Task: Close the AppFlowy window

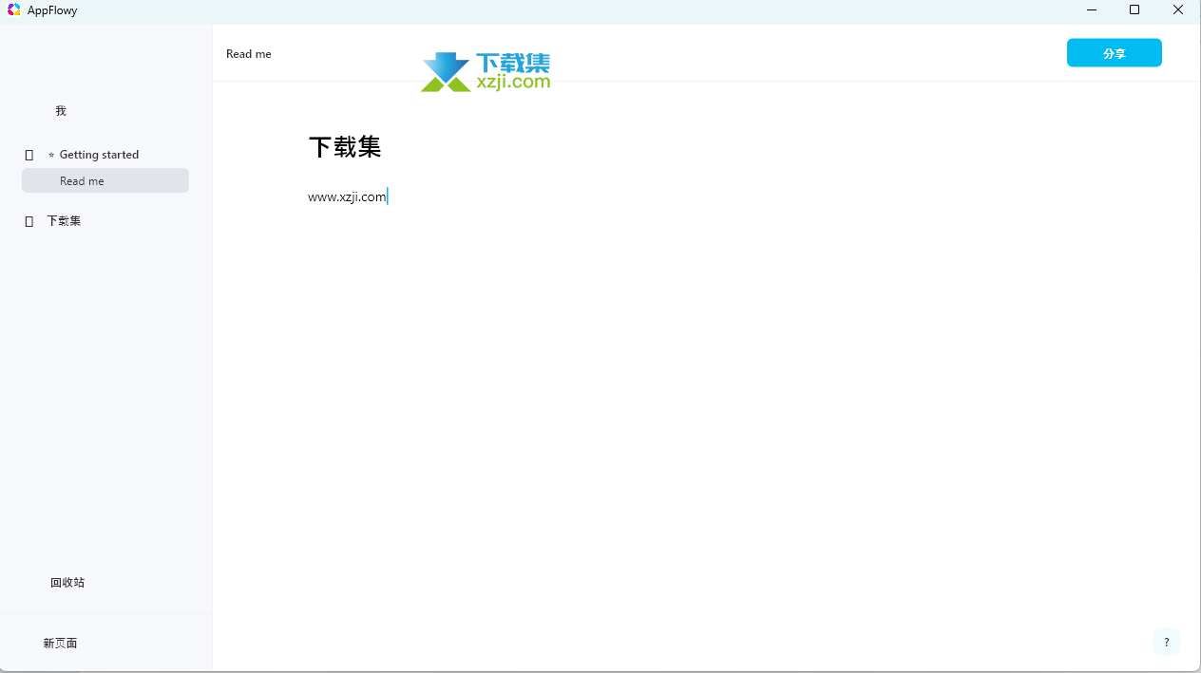Action: coord(1178,10)
